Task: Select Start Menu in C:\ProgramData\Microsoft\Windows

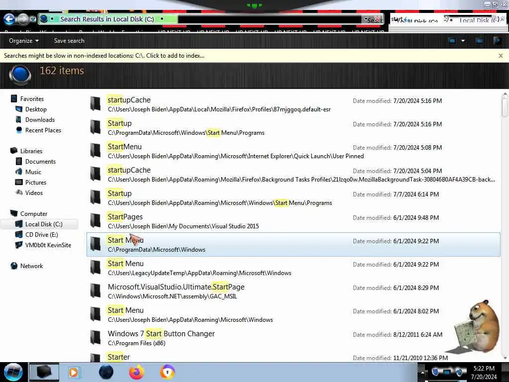Action: point(293,244)
